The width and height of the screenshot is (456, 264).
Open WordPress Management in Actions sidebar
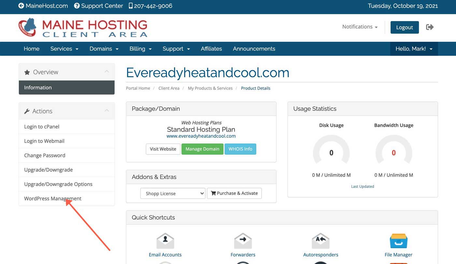tap(52, 198)
